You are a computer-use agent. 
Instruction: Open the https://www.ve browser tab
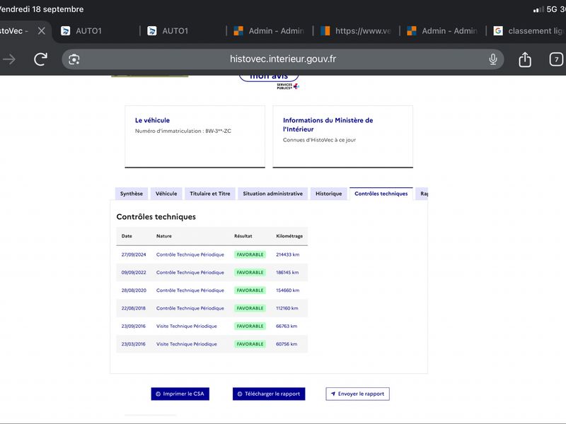[356, 31]
